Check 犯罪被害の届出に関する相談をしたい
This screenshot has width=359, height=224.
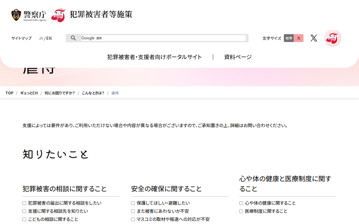(x=24, y=203)
